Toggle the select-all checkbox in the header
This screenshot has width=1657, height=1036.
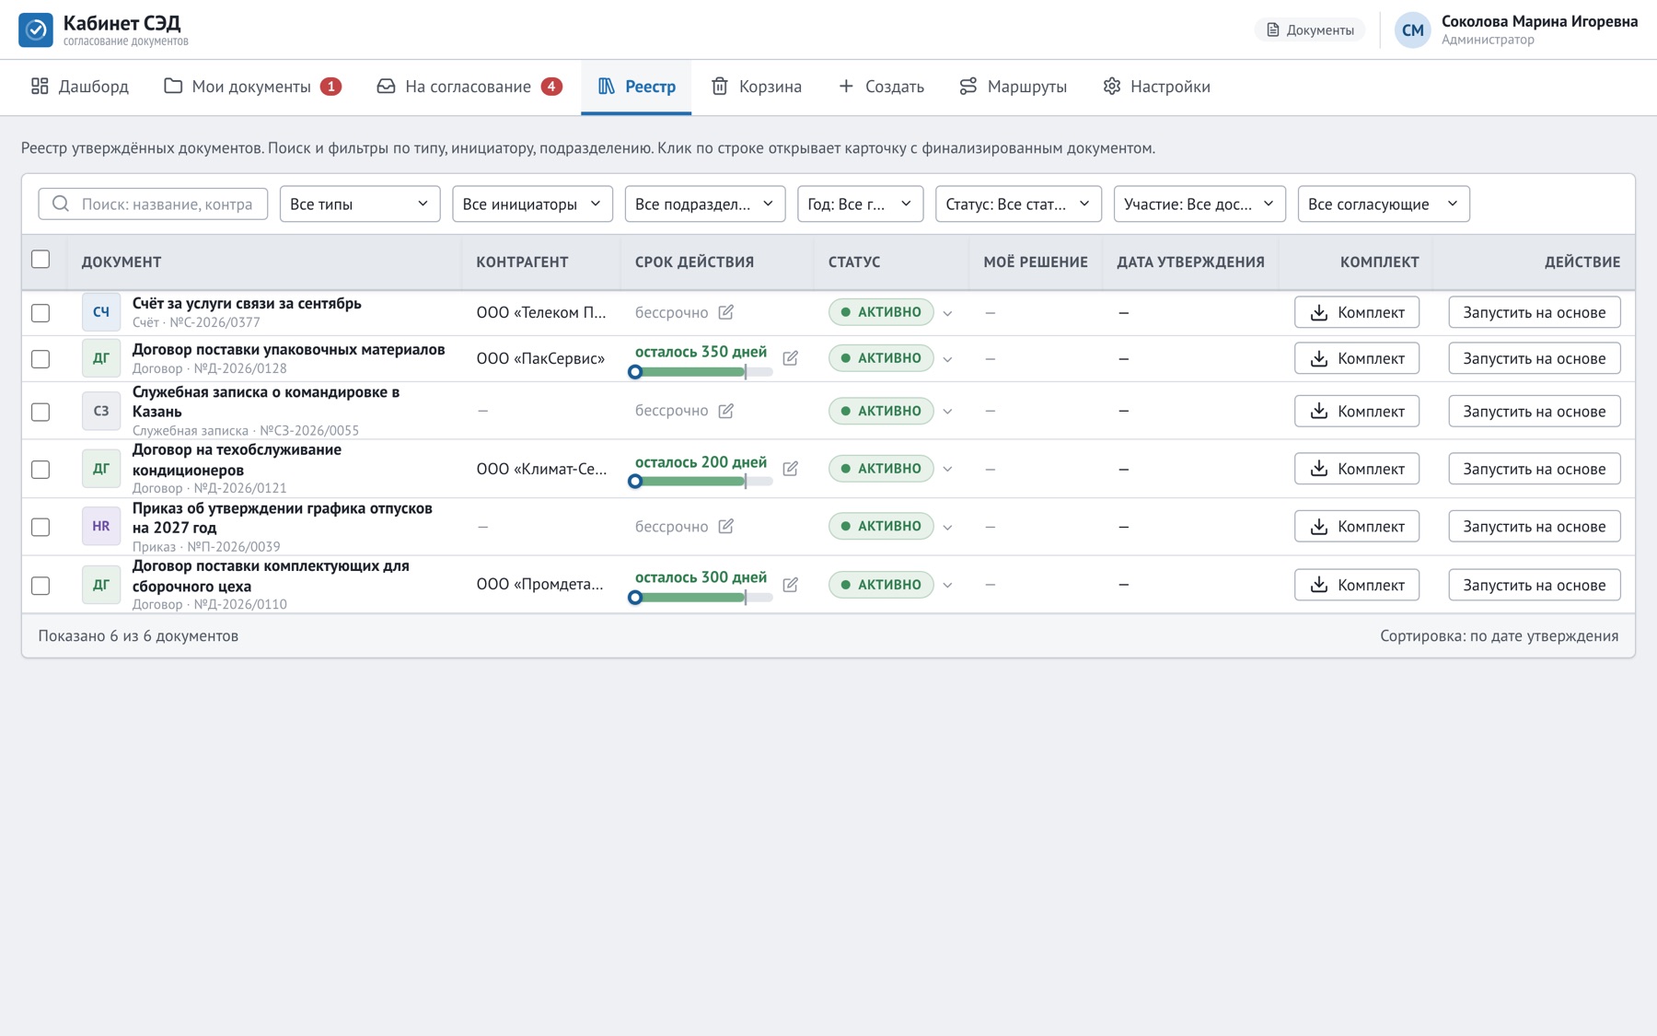[x=41, y=260]
